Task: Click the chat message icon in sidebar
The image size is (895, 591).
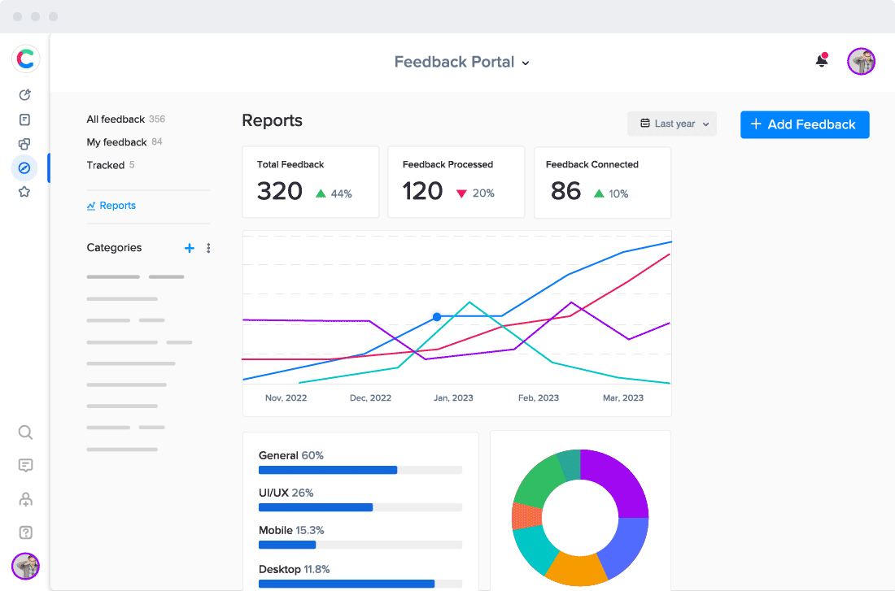Action: 25,466
